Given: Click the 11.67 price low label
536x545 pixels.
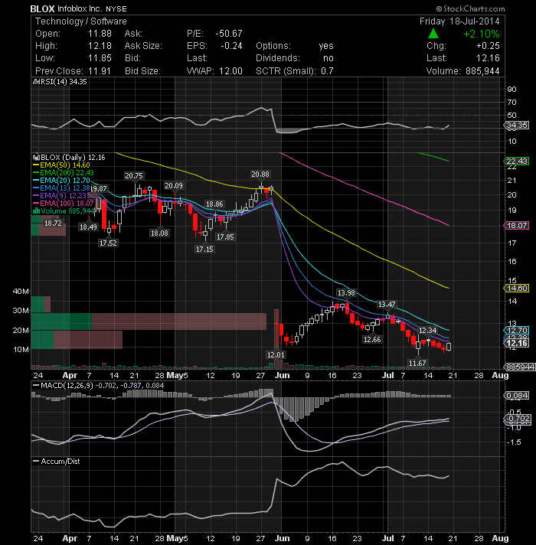Looking at the screenshot, I should click(x=417, y=364).
